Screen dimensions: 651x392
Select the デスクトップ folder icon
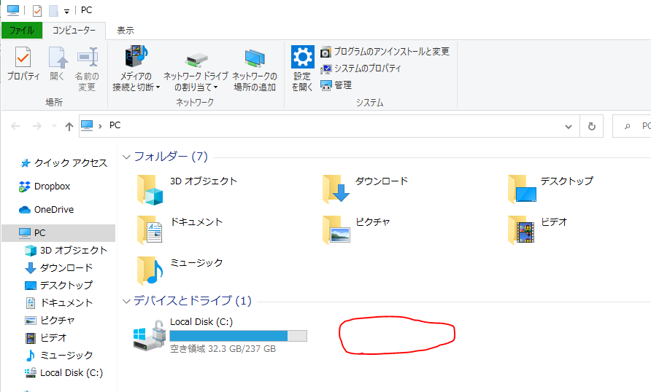pyautogui.click(x=522, y=189)
